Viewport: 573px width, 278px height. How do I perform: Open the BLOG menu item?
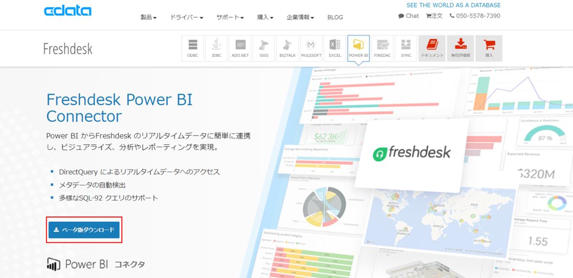pos(335,17)
